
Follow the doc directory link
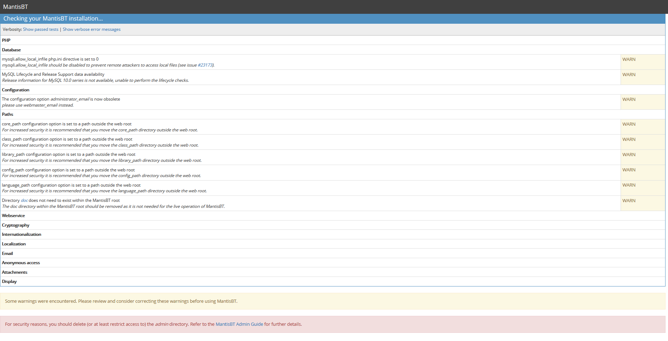click(x=24, y=200)
